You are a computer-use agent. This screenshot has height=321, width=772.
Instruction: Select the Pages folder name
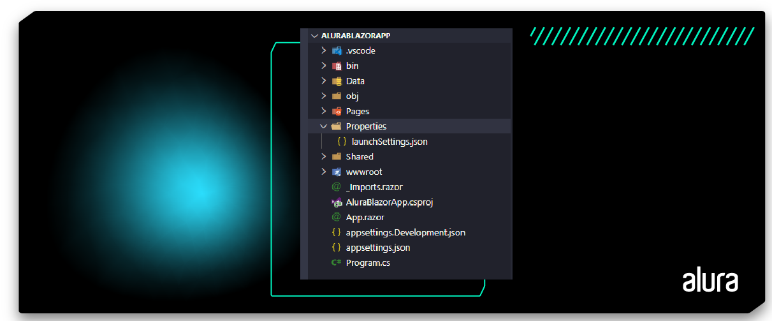click(358, 111)
